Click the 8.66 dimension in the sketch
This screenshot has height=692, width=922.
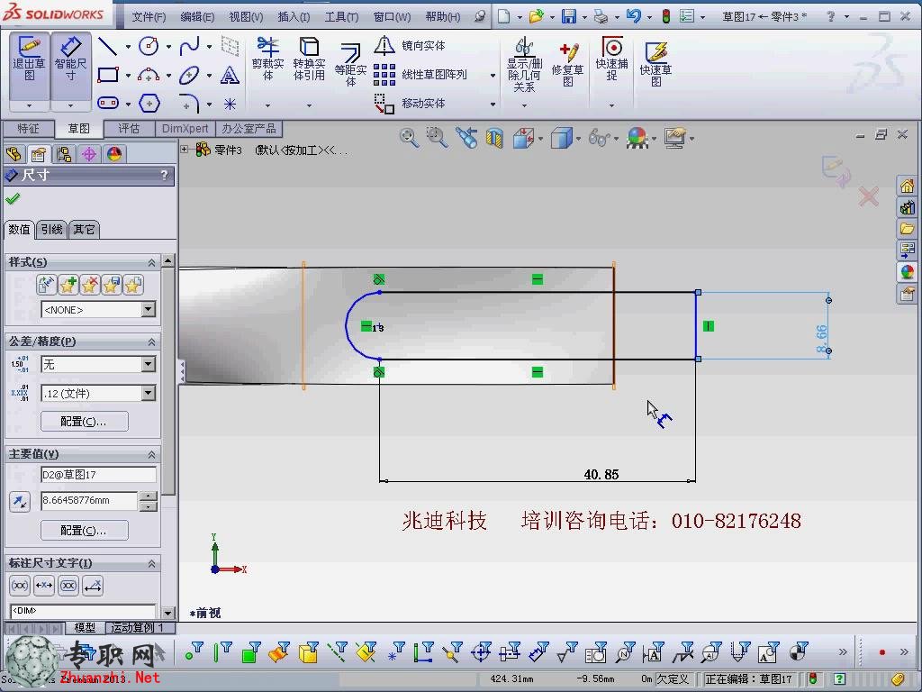click(x=821, y=339)
